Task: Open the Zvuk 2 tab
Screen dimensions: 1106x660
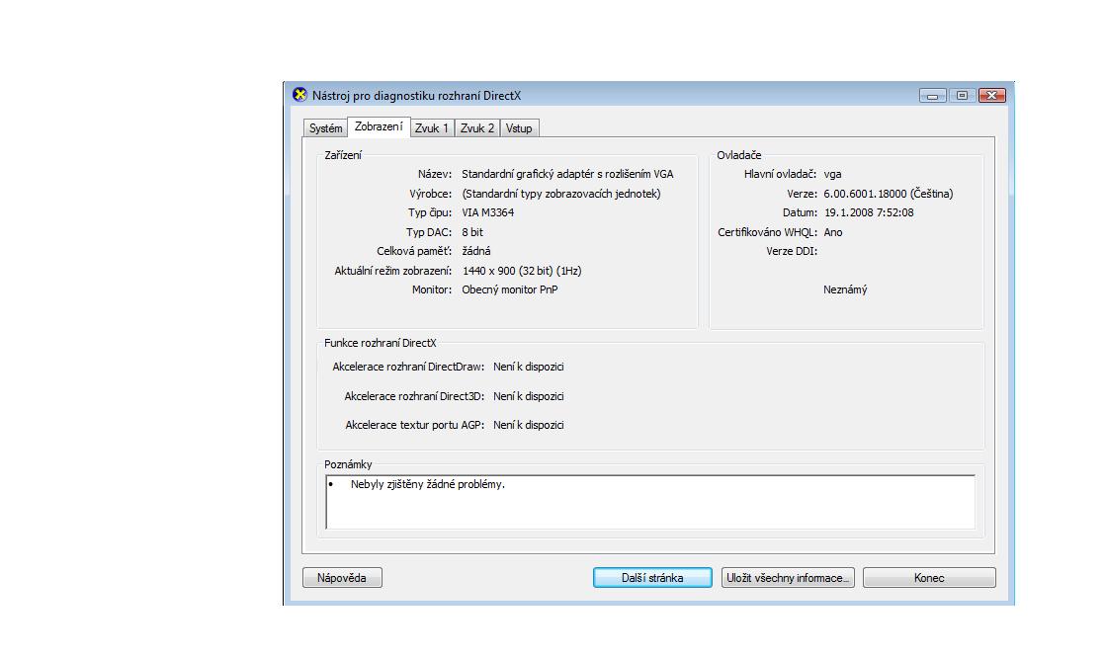Action: [477, 128]
